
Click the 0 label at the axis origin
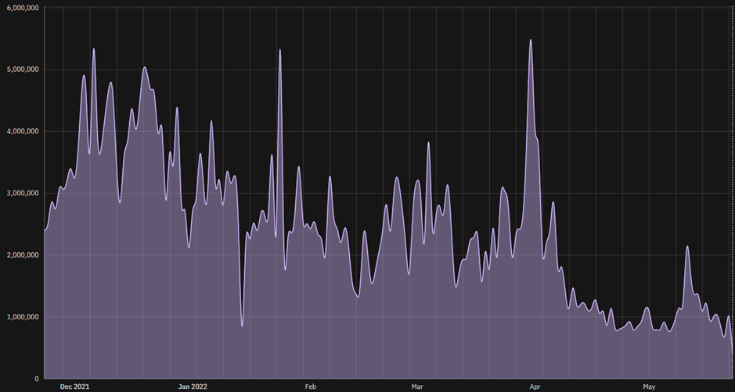[x=37, y=379]
